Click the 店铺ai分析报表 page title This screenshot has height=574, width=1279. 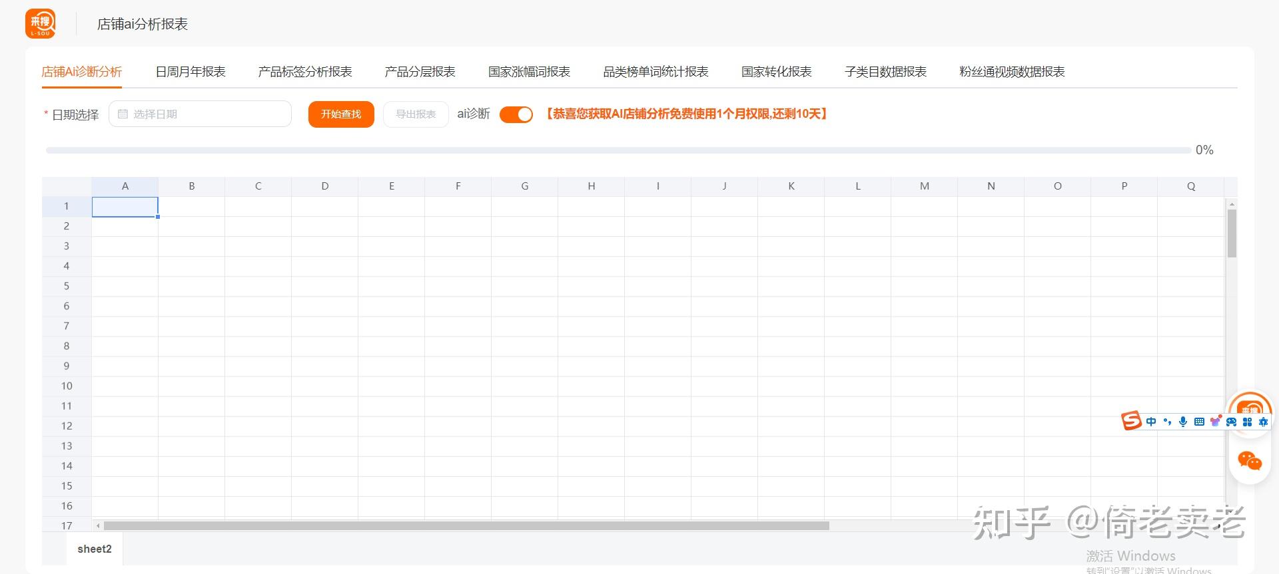[x=143, y=25]
